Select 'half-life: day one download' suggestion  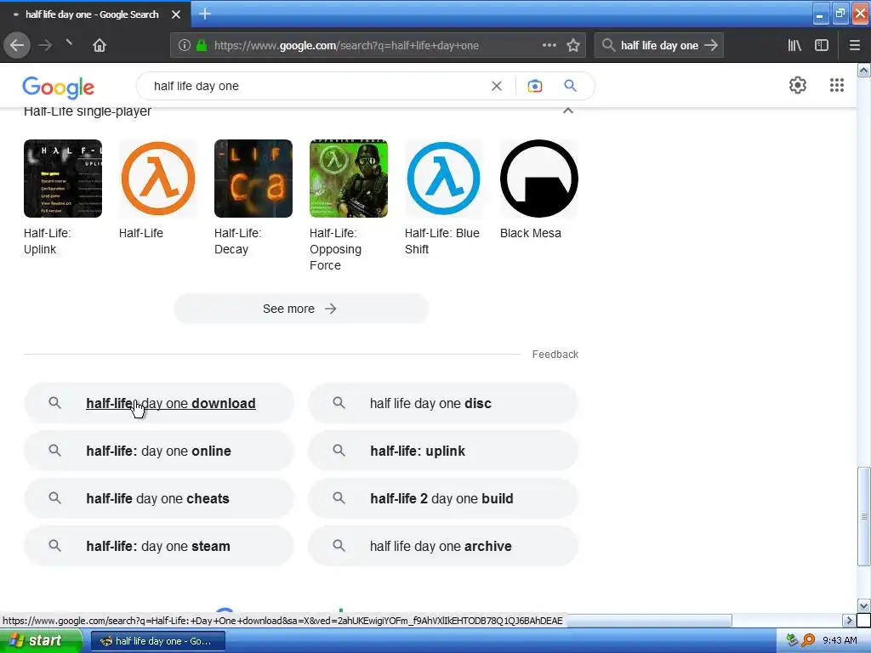tap(159, 403)
